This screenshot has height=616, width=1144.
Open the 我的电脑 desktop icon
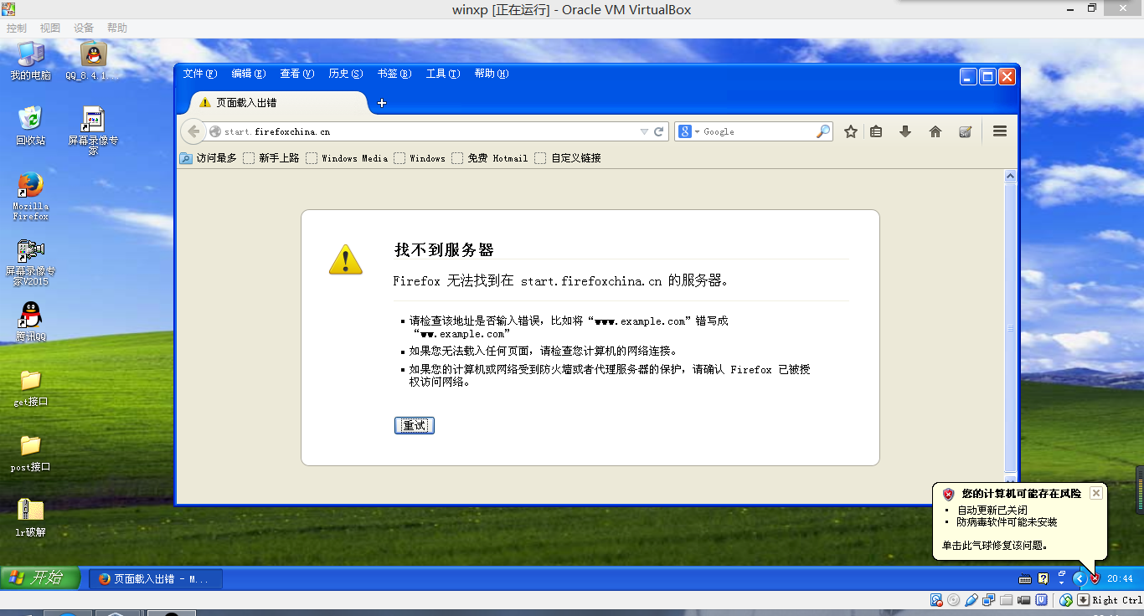[x=30, y=61]
